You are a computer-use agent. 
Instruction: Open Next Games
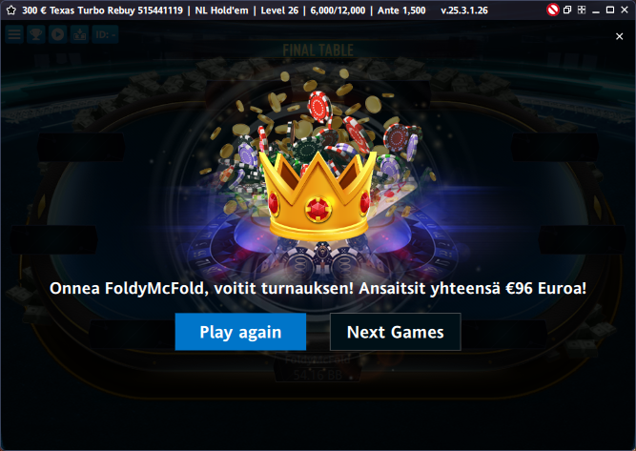tap(396, 332)
